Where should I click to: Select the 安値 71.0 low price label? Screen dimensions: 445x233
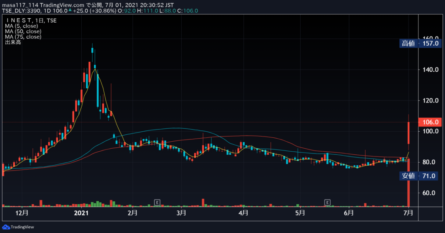pos(418,176)
